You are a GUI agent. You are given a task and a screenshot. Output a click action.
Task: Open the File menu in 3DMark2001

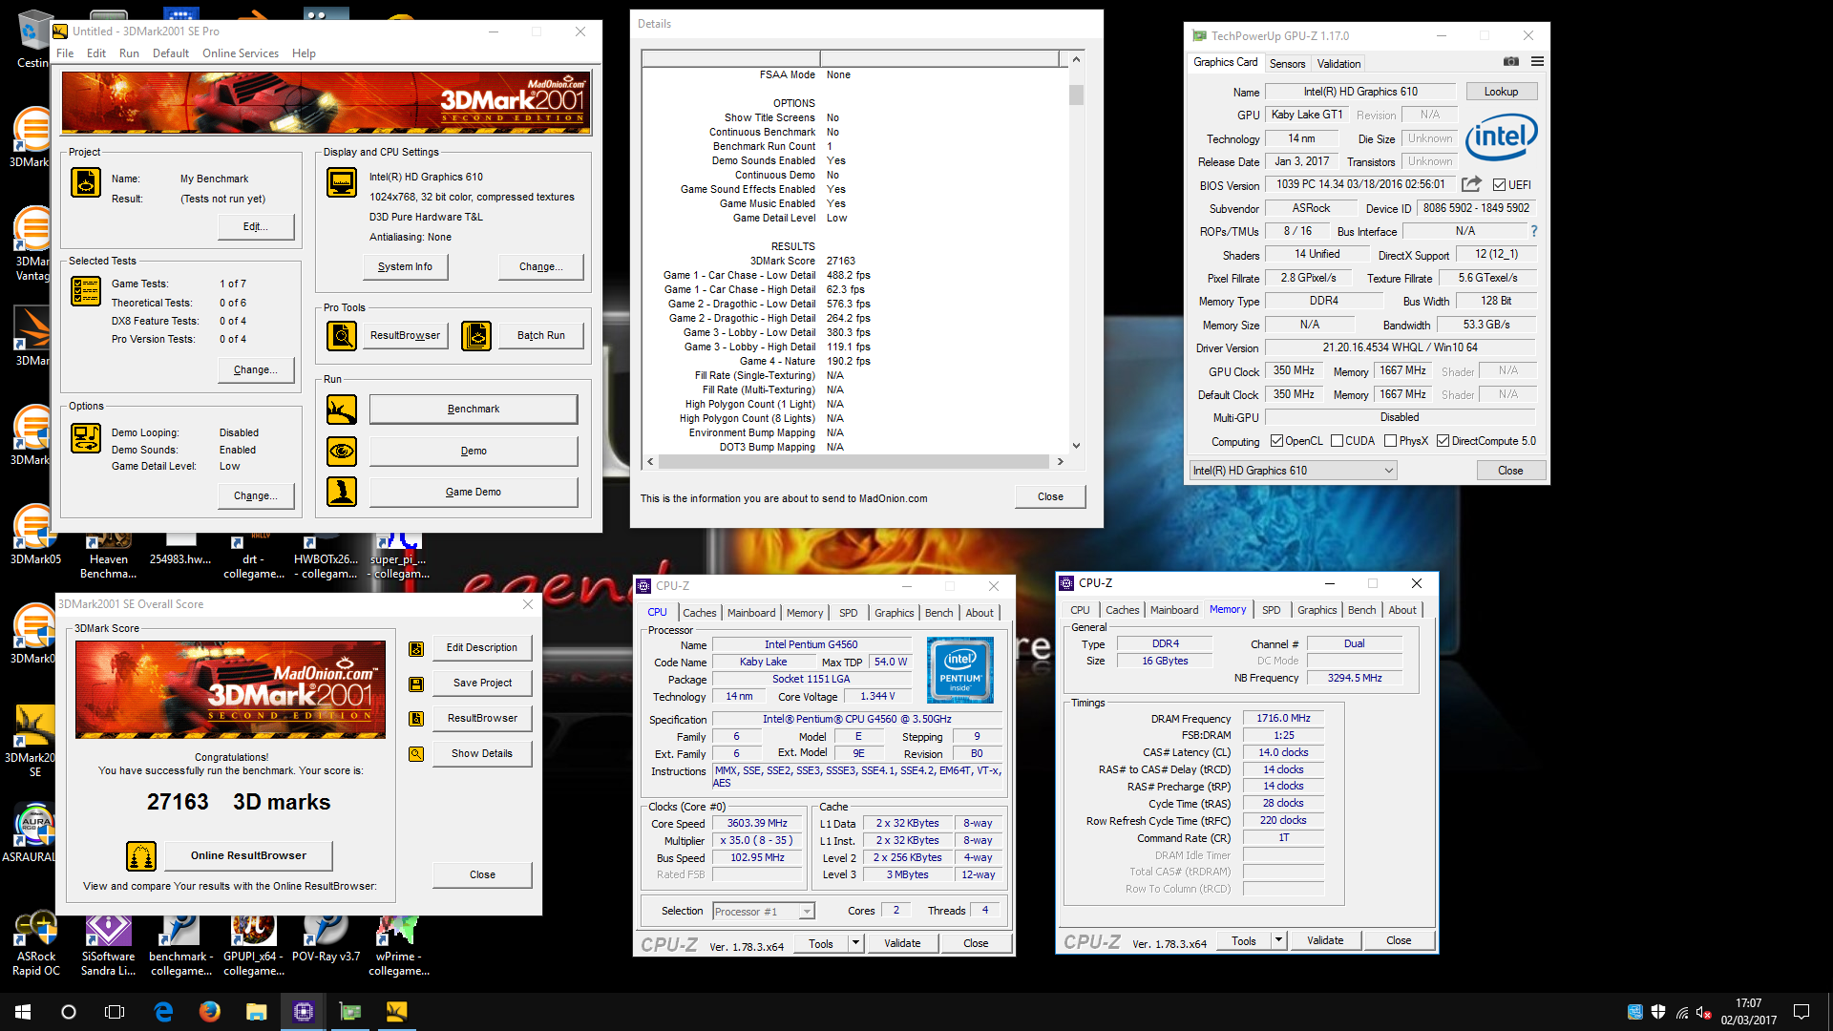click(x=65, y=53)
